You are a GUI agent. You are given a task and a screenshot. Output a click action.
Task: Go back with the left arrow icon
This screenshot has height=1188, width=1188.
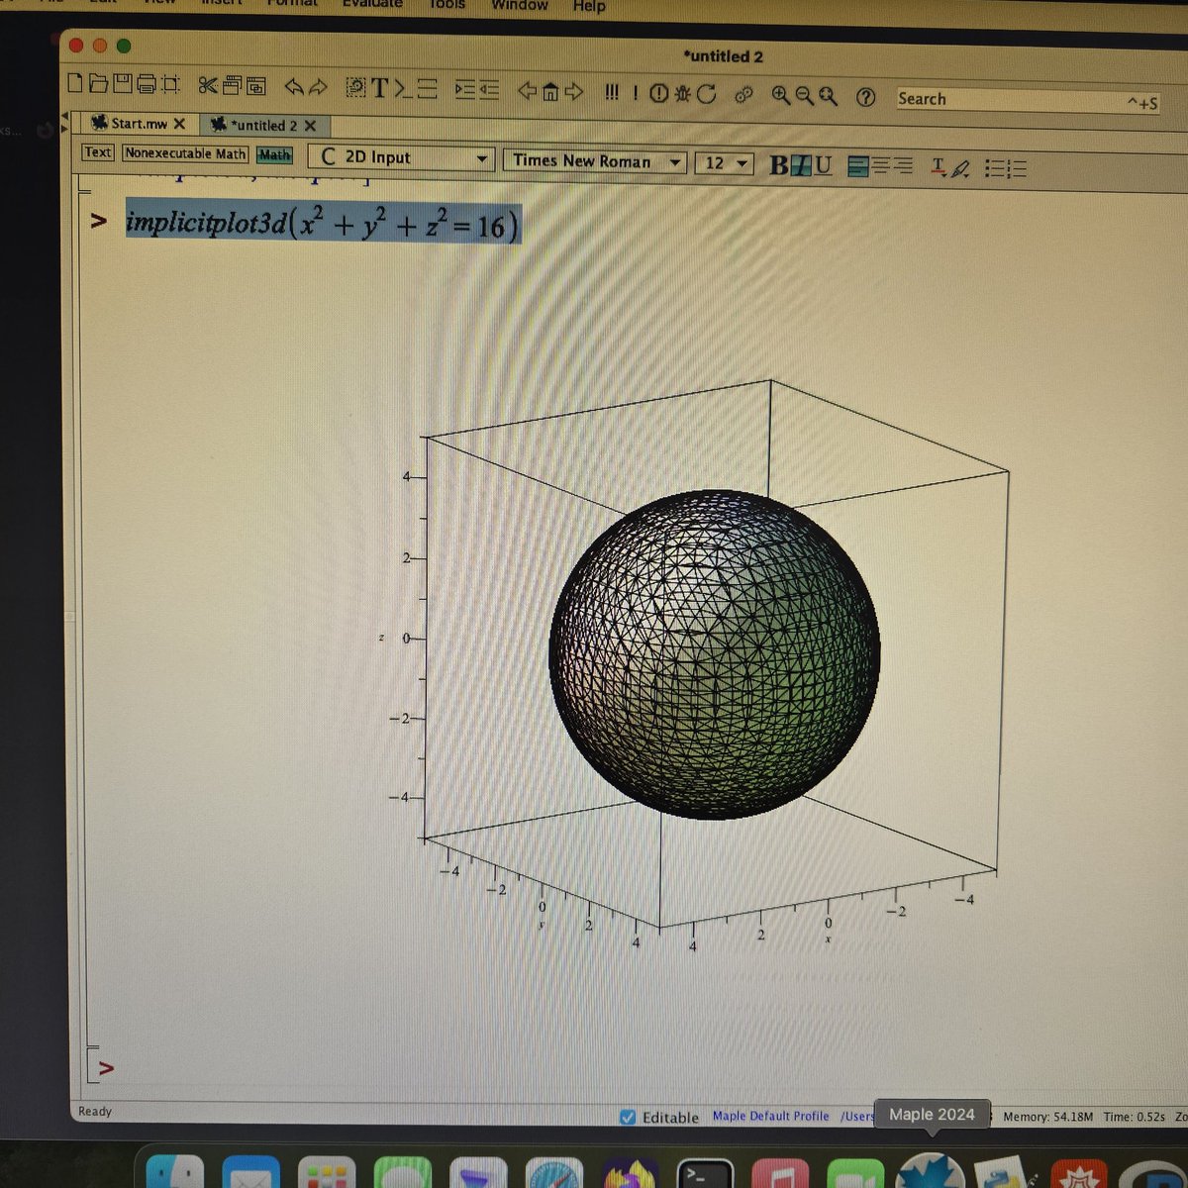coord(527,91)
